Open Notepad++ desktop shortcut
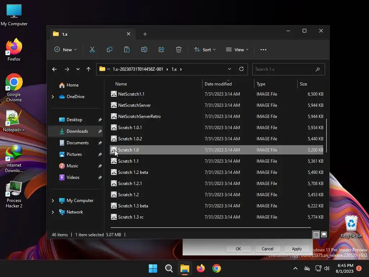The image size is (369, 277). tap(14, 121)
